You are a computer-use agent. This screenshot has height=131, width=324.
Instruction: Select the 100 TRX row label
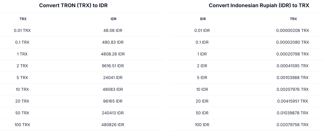(22, 125)
